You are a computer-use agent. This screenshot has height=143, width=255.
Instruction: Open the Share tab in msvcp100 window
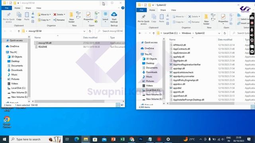click(28, 8)
